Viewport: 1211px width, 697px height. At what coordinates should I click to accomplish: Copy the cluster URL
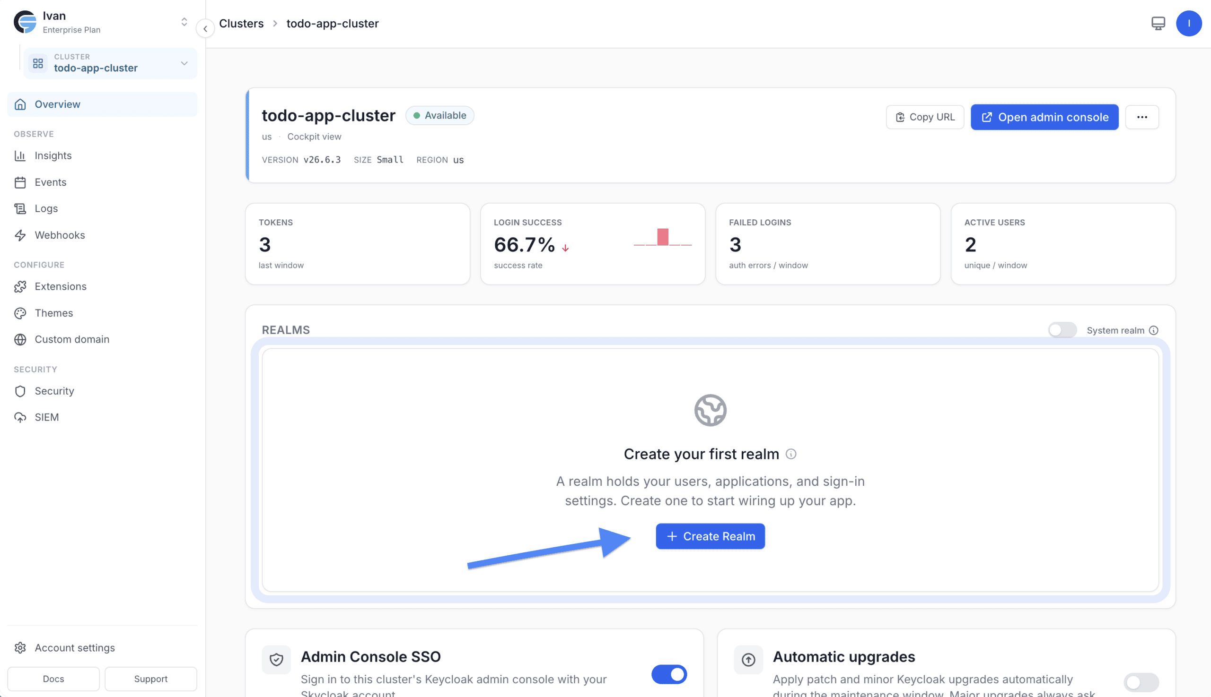click(x=924, y=117)
